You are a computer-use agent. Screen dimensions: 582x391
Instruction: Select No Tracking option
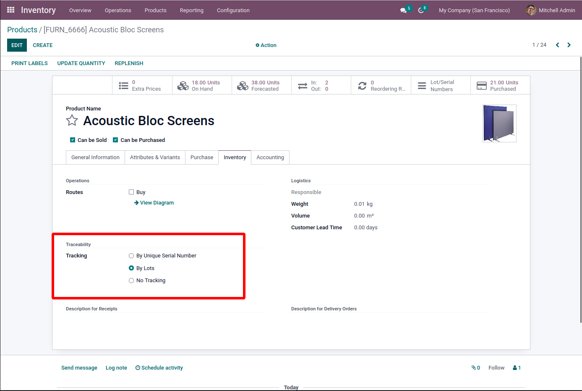point(131,281)
